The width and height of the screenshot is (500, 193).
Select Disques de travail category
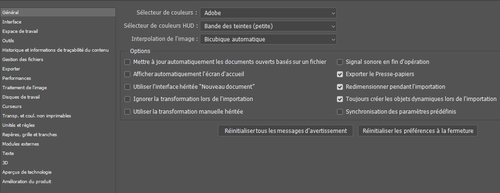point(21,97)
